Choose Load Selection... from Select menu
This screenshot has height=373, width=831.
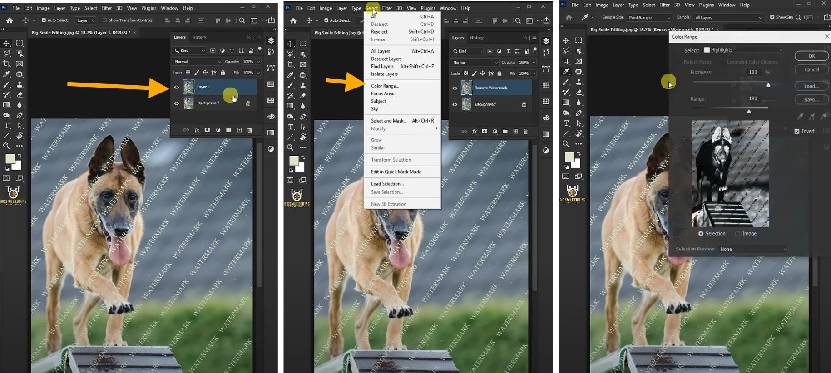(x=387, y=184)
